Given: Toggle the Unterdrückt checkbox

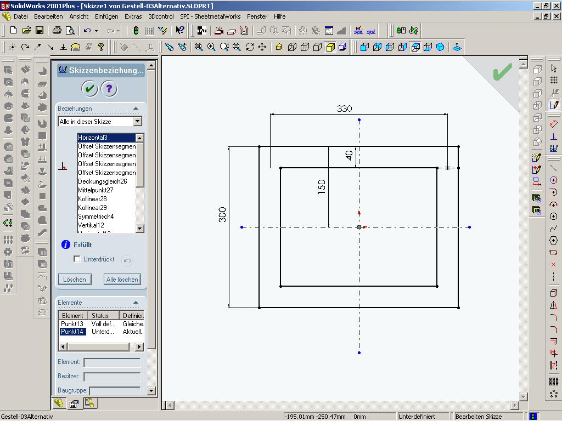Looking at the screenshot, I should pos(77,259).
